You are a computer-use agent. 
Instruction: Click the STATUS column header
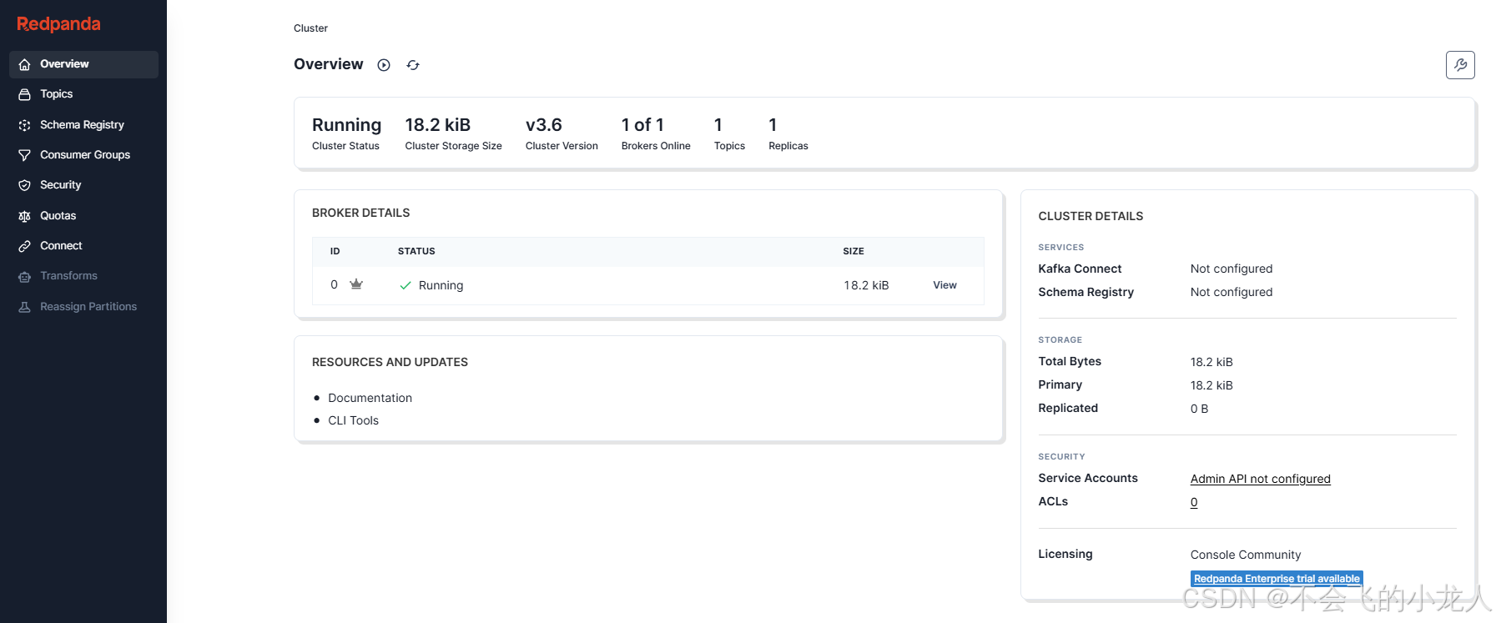point(416,251)
